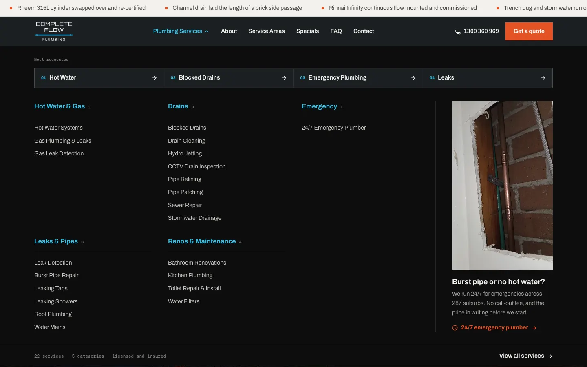Click the Rinnai Infinity ticker announcement
587x367 pixels.
[x=403, y=8]
